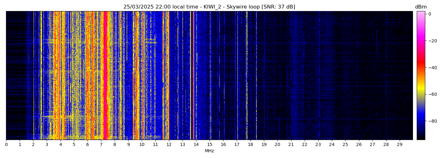The height and width of the screenshot is (158, 442).
Task: Click the 0 tick label on frequency axis
Action: tap(6, 145)
